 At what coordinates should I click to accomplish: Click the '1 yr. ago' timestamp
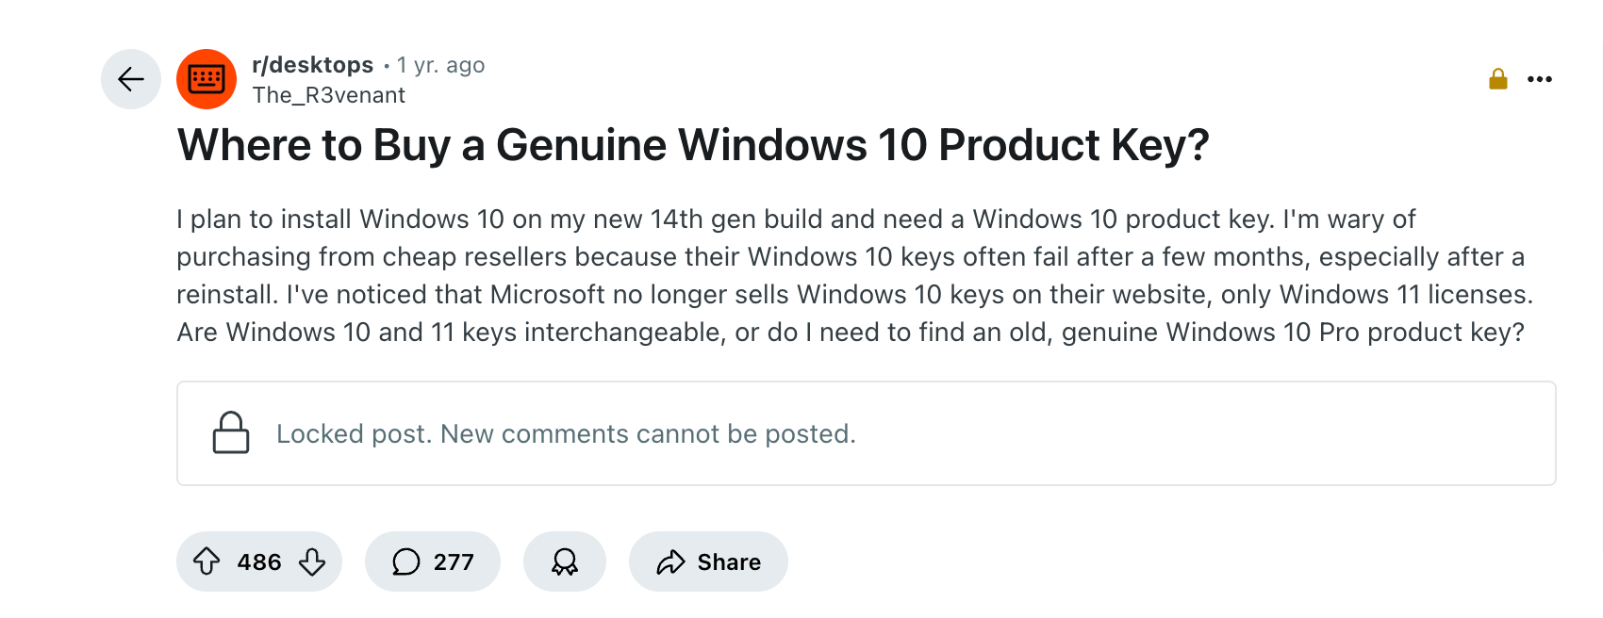(440, 65)
